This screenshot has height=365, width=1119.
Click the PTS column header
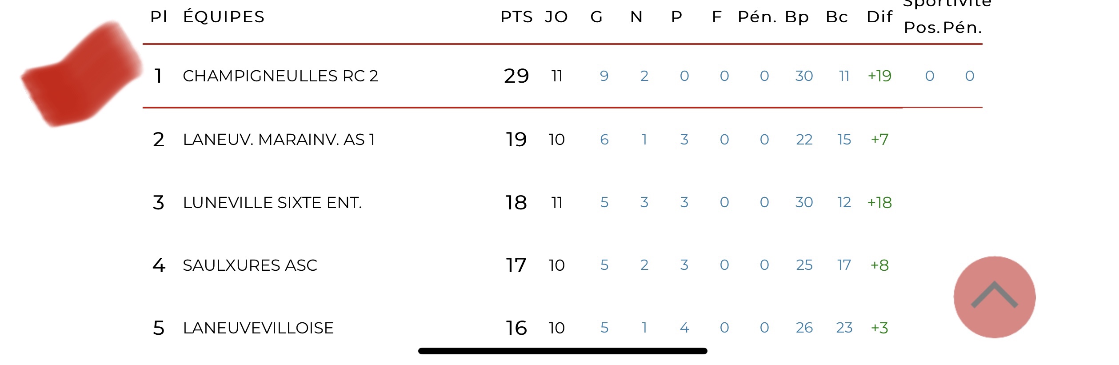[516, 17]
